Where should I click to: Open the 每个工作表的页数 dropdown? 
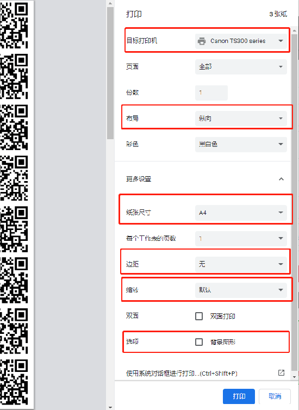(x=241, y=238)
